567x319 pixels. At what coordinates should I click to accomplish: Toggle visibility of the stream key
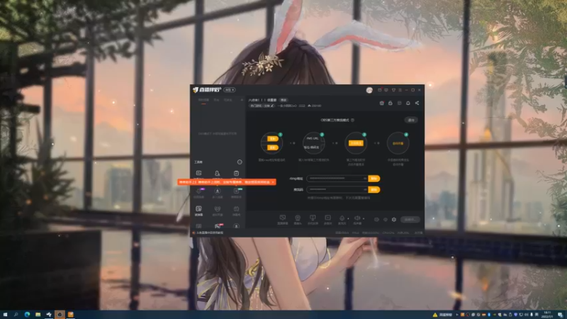(365, 189)
